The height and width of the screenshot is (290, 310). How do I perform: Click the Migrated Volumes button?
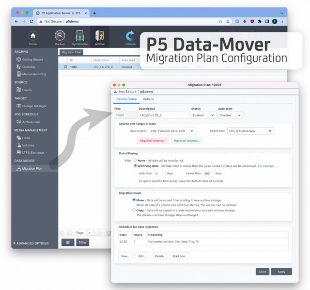point(187,141)
